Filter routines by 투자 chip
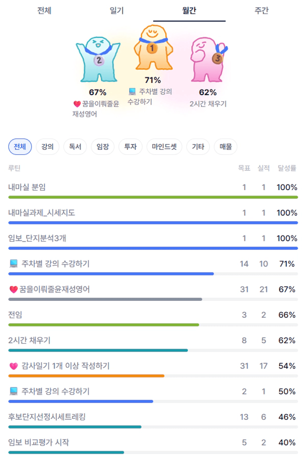The height and width of the screenshot is (458, 304). [x=130, y=147]
